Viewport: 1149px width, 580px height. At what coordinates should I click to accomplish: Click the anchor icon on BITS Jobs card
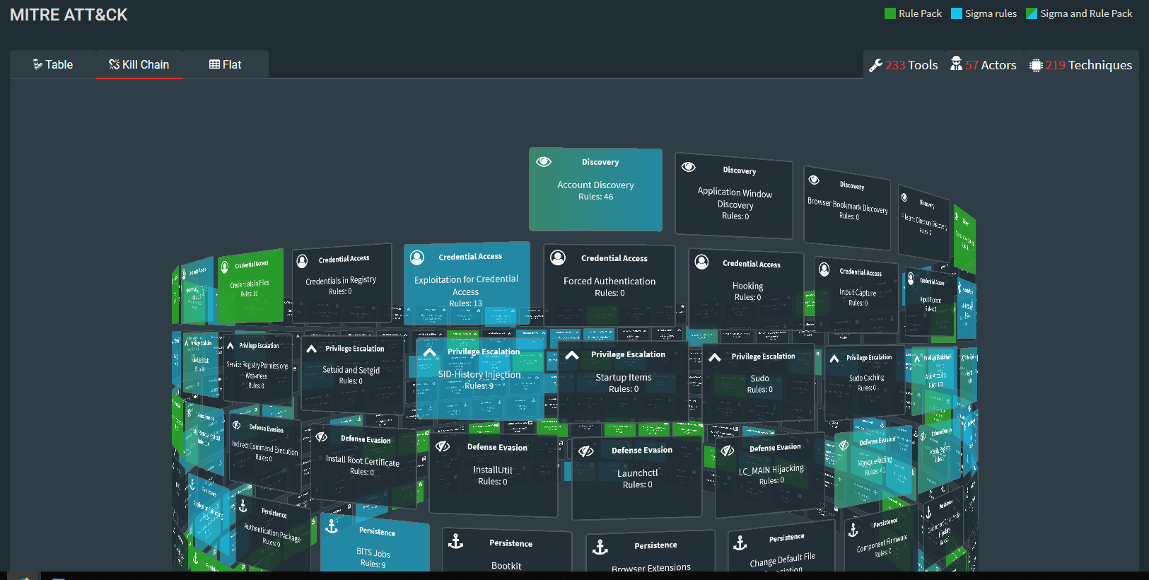[332, 526]
